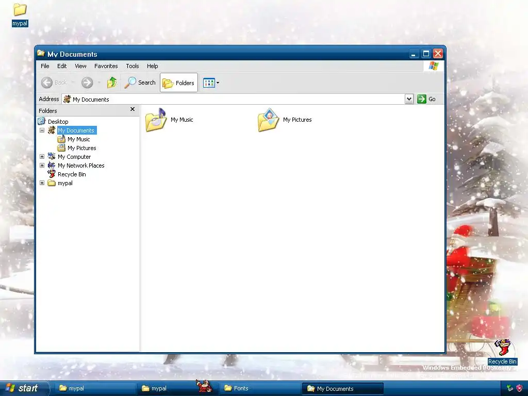Select Recycle Bin in folder tree

pyautogui.click(x=72, y=174)
